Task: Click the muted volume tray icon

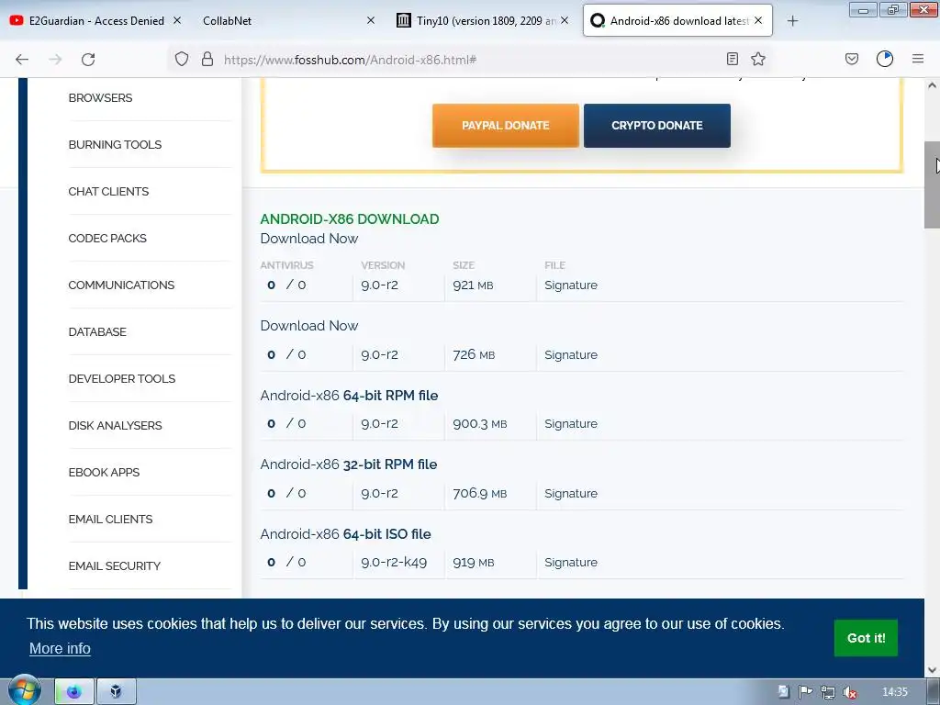Action: 849,692
